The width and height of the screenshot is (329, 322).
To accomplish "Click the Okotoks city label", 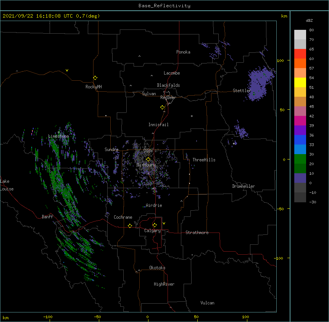I will 157,268.
